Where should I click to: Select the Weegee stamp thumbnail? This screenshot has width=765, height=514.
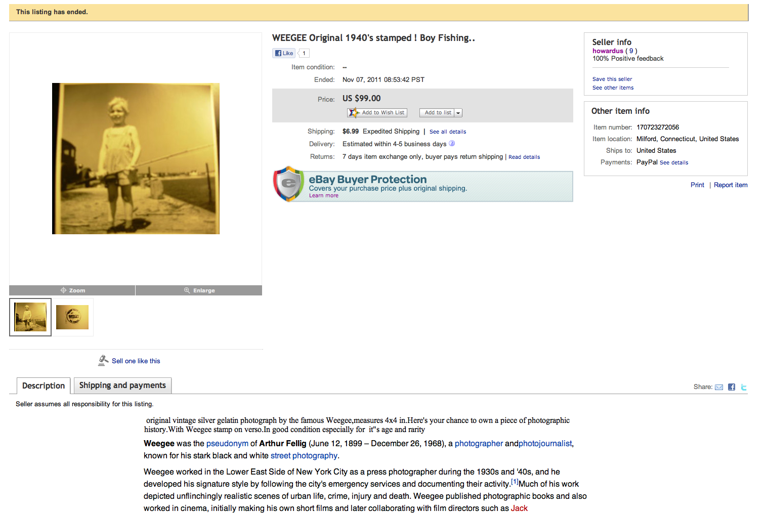coord(72,317)
